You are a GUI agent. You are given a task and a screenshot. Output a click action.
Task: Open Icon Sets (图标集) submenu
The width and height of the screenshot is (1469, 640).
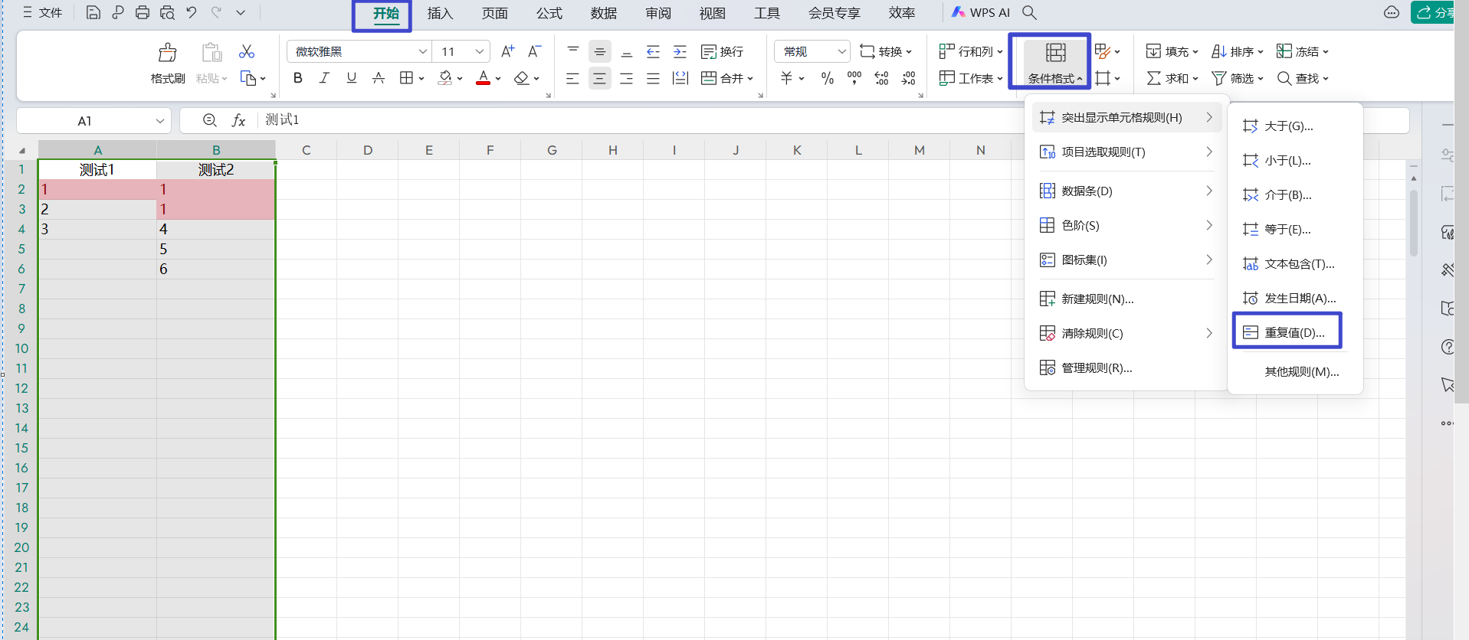[1126, 260]
